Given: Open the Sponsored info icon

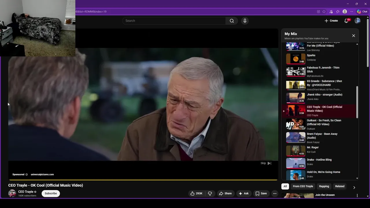Looking at the screenshot, I should [x=27, y=174].
